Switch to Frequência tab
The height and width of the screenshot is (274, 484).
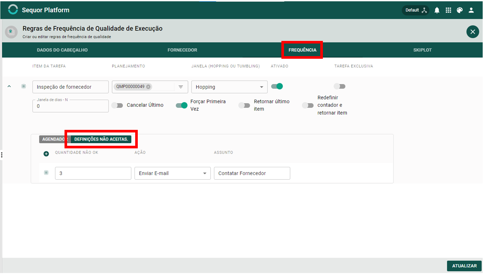click(x=302, y=50)
